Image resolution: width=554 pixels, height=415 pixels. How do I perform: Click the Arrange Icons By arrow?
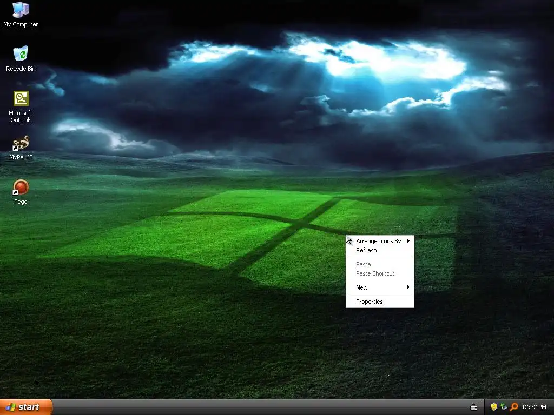point(408,240)
